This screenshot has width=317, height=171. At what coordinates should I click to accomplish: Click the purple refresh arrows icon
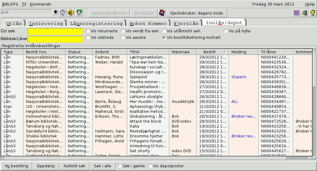tap(162, 13)
